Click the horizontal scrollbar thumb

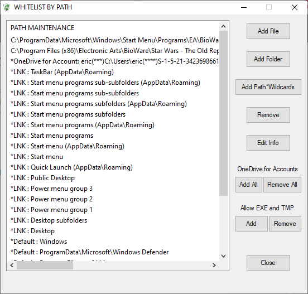click(45, 266)
